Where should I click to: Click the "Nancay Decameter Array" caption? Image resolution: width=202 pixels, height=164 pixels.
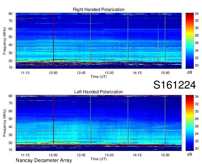pyautogui.click(x=44, y=160)
